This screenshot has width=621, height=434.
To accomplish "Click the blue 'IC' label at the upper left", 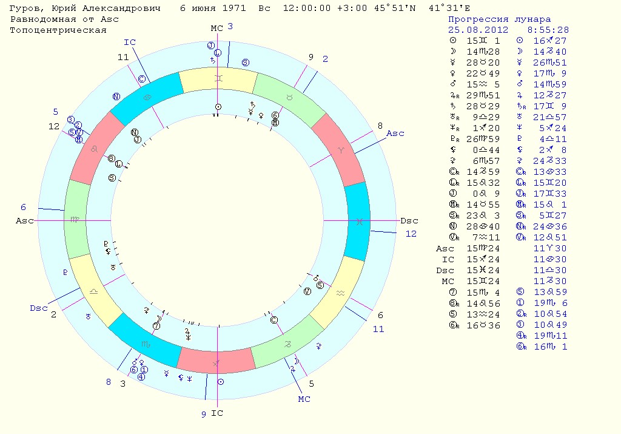I will point(130,42).
